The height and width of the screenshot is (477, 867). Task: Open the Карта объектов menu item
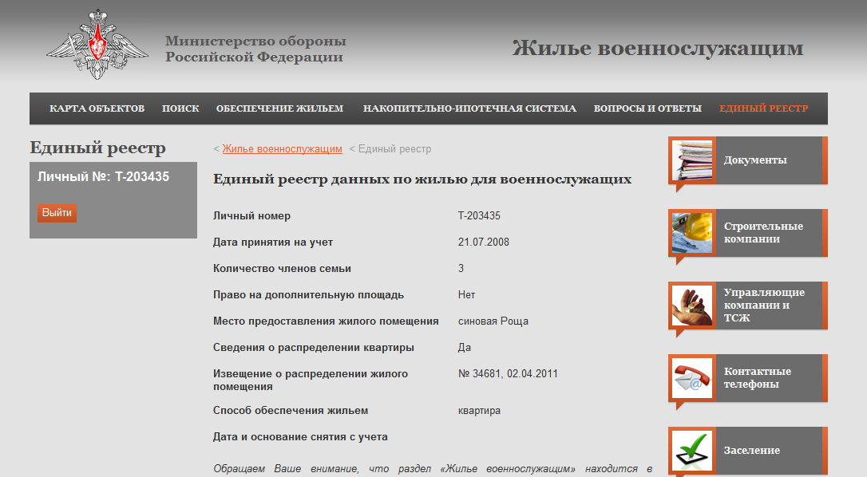[97, 108]
